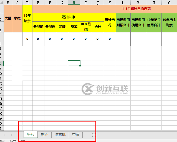Click the 0 value under 统筹

point(74,39)
